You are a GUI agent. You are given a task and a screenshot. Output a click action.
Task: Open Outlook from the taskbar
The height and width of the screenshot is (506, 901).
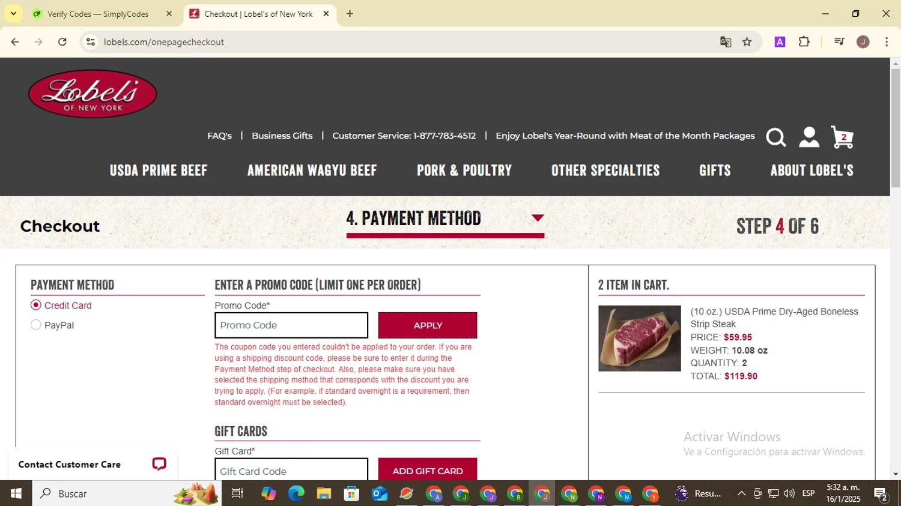[x=379, y=493]
